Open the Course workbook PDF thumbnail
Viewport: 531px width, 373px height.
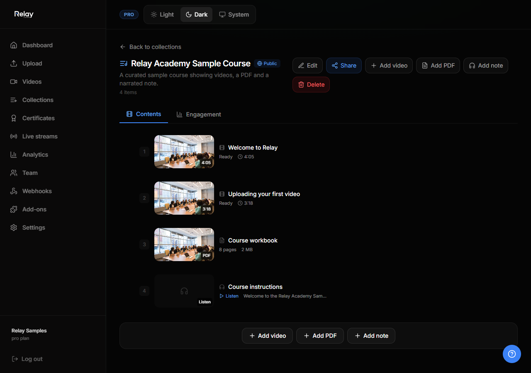click(184, 245)
